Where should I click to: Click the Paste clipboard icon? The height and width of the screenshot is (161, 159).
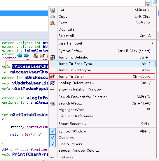pos(52,23)
